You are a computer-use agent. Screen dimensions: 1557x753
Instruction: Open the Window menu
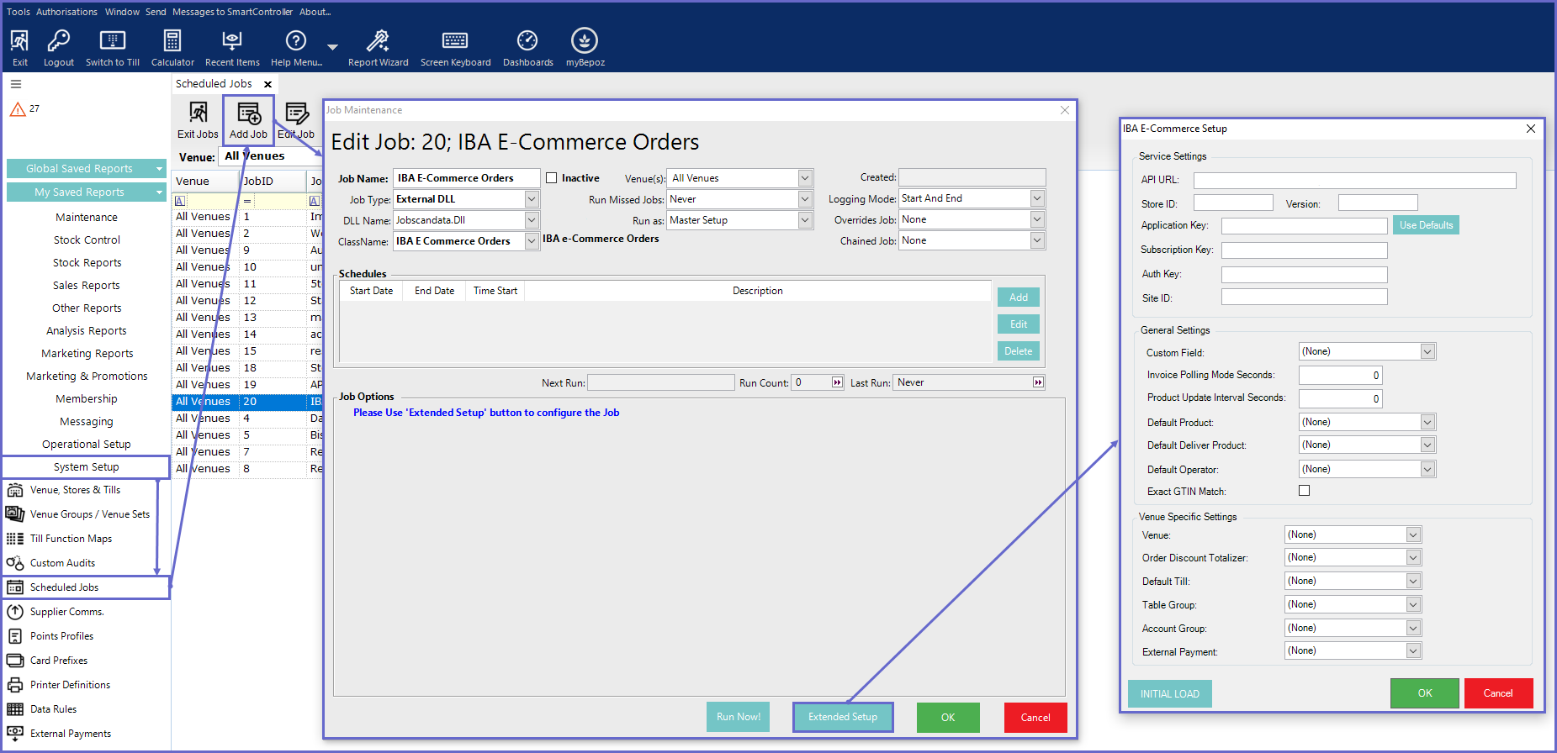coord(122,12)
